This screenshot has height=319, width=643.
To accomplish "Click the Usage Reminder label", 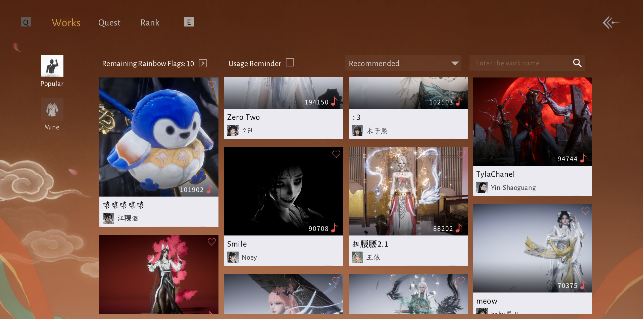I will tap(255, 64).
